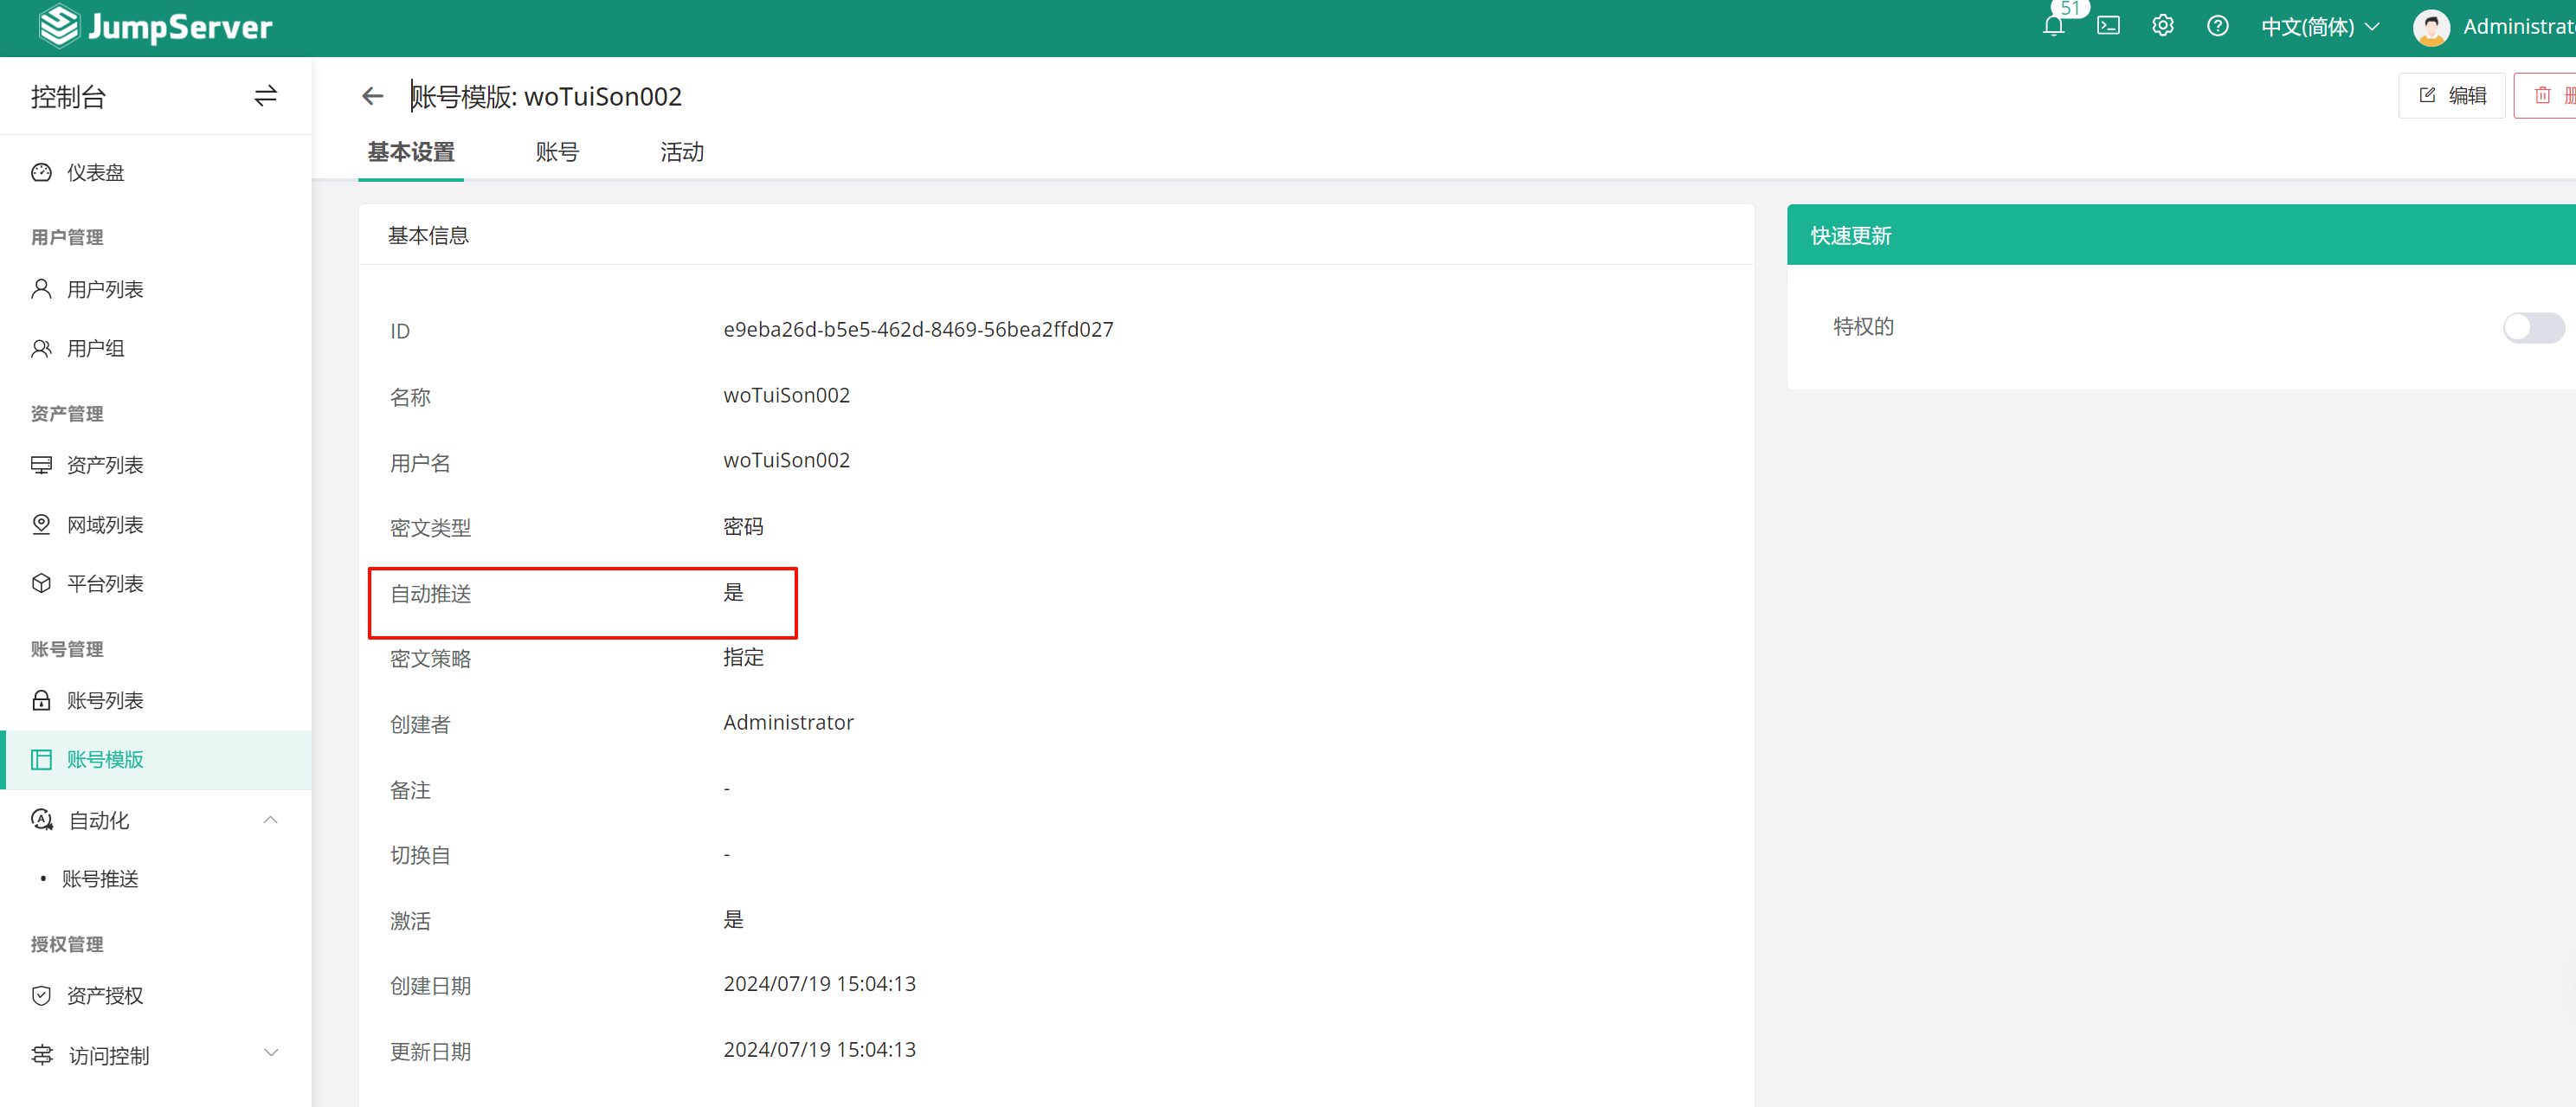
Task: Click the back arrow beside template title
Action: click(372, 96)
